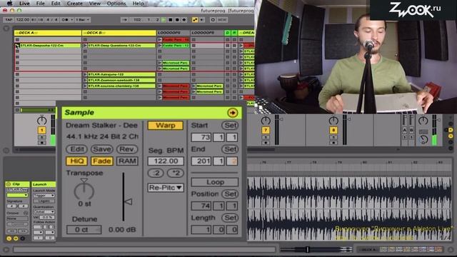This screenshot has width=457, height=257.
Task: Click the track 7 pan knob
Action: point(266,121)
